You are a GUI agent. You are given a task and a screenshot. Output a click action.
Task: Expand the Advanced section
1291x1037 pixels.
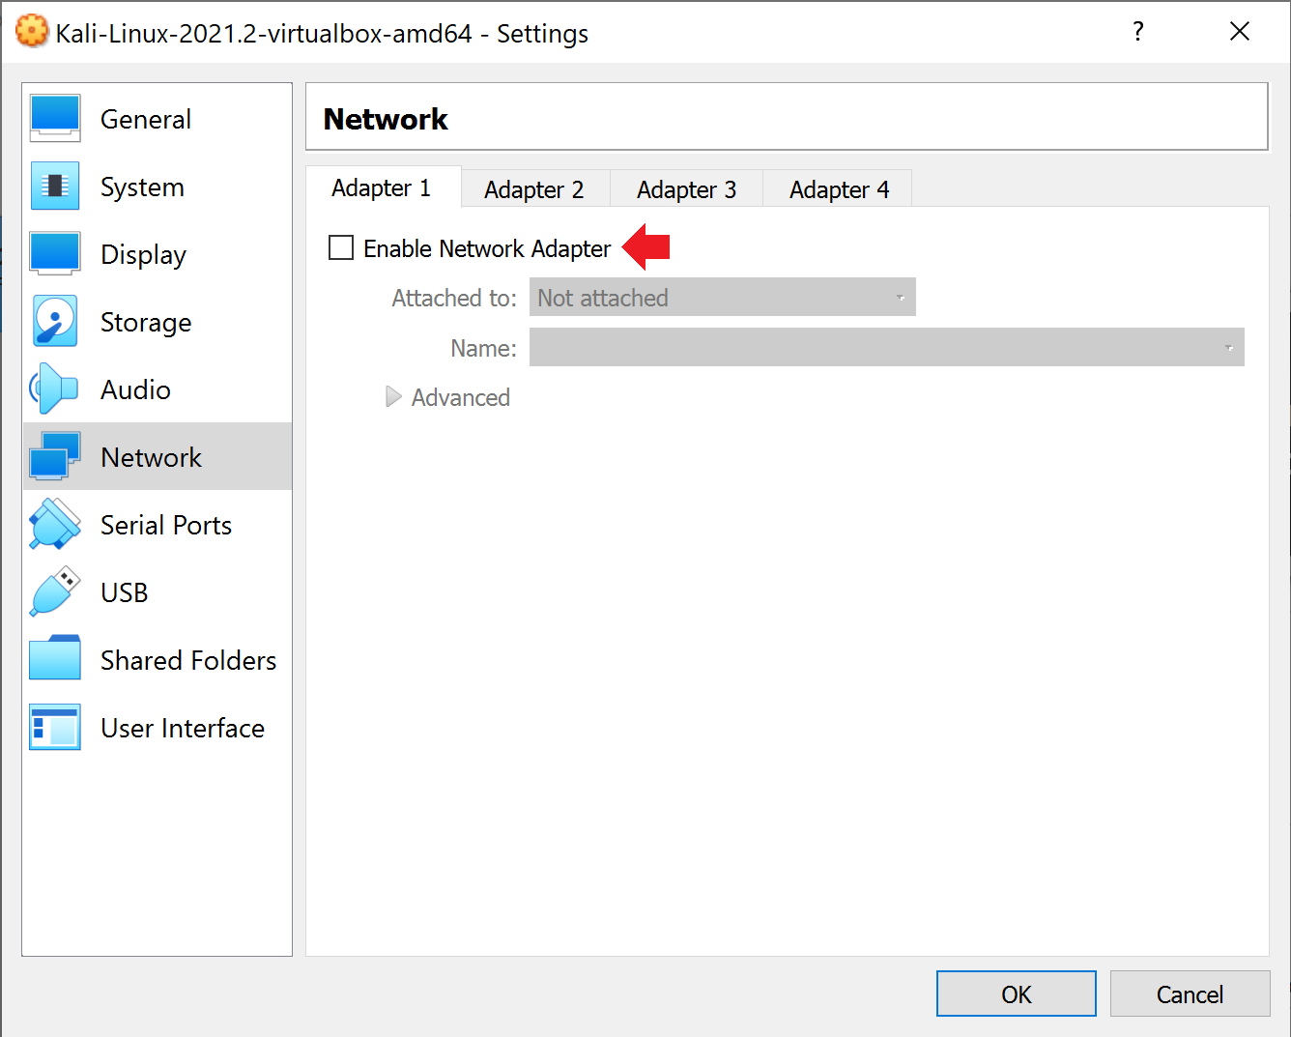pos(448,397)
